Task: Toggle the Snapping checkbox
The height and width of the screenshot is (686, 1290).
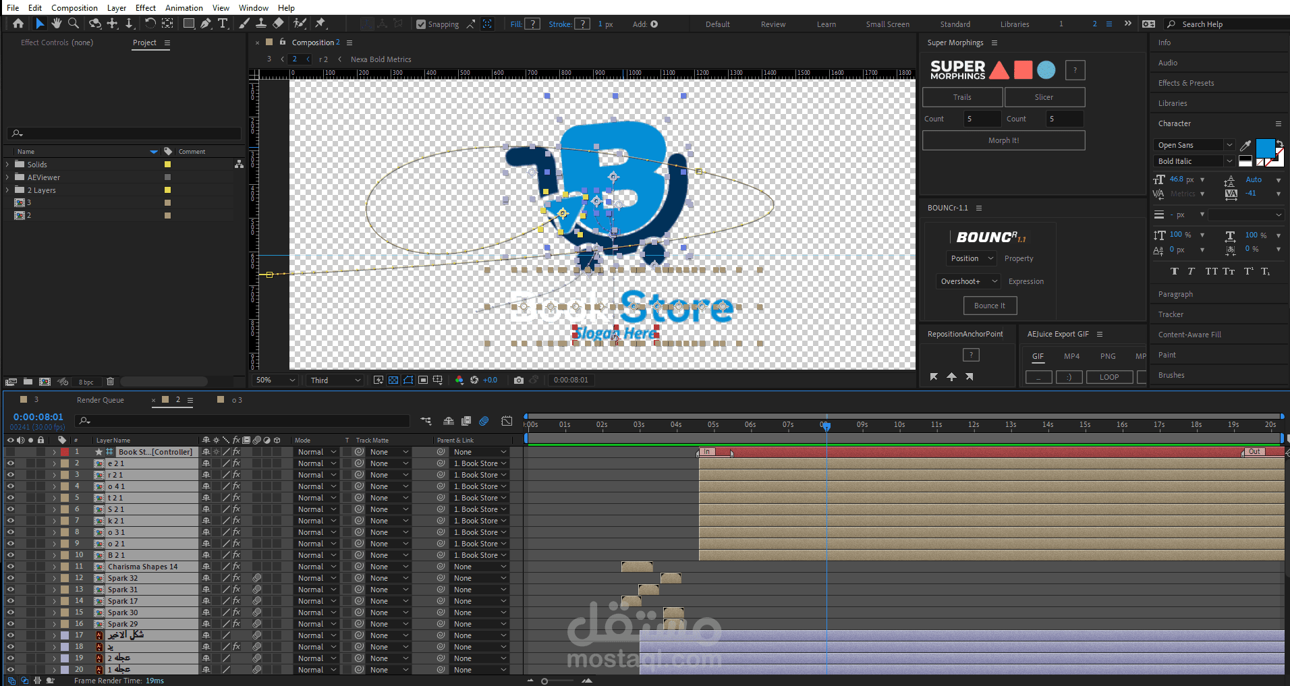Action: [x=421, y=24]
